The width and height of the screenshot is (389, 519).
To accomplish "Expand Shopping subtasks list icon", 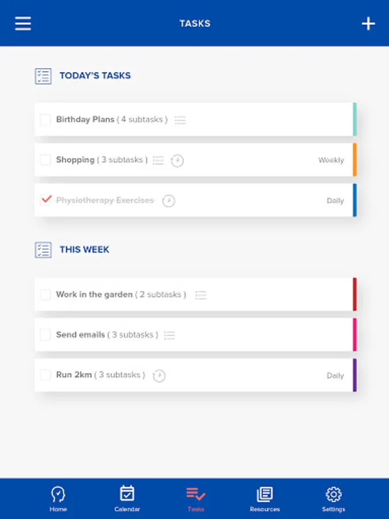I will pyautogui.click(x=158, y=160).
